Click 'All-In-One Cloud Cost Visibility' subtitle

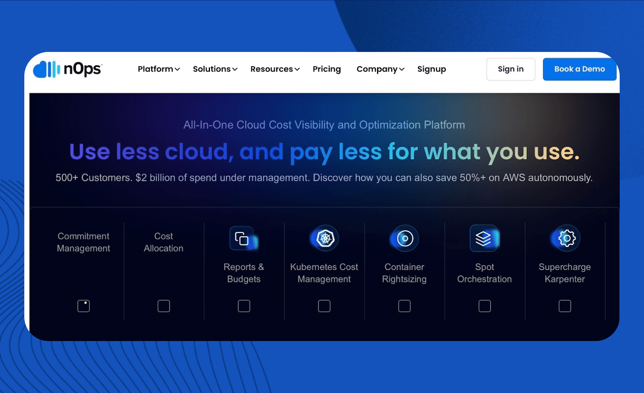click(324, 125)
